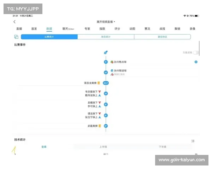Play the 孙兴慜点球 video replay

tap(196, 62)
